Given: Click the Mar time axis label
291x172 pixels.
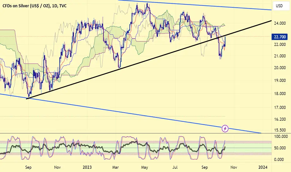Looking at the screenshot, I should tap(116, 167).
